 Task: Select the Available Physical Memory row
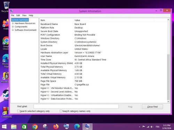tap(103, 70)
